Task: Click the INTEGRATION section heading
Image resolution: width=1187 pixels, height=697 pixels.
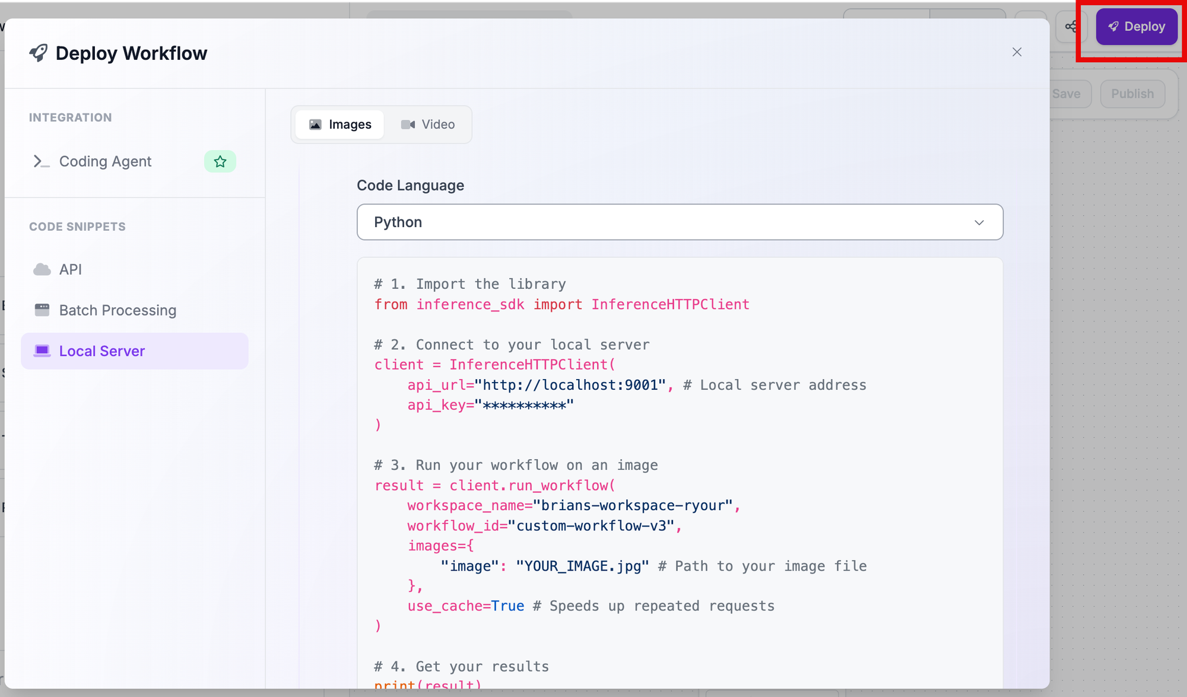Action: click(71, 117)
